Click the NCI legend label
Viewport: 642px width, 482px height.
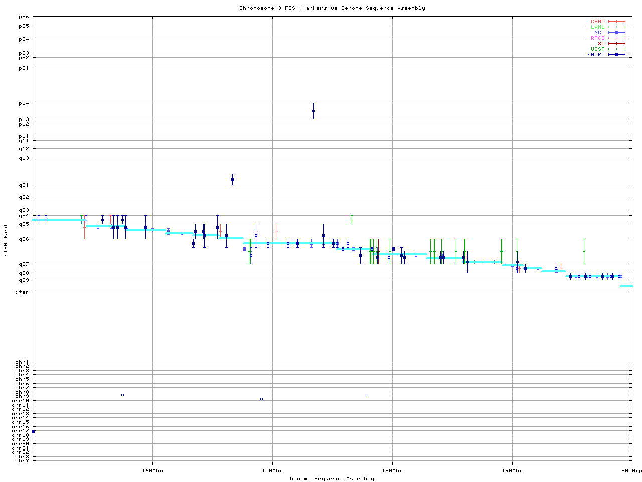coord(599,33)
